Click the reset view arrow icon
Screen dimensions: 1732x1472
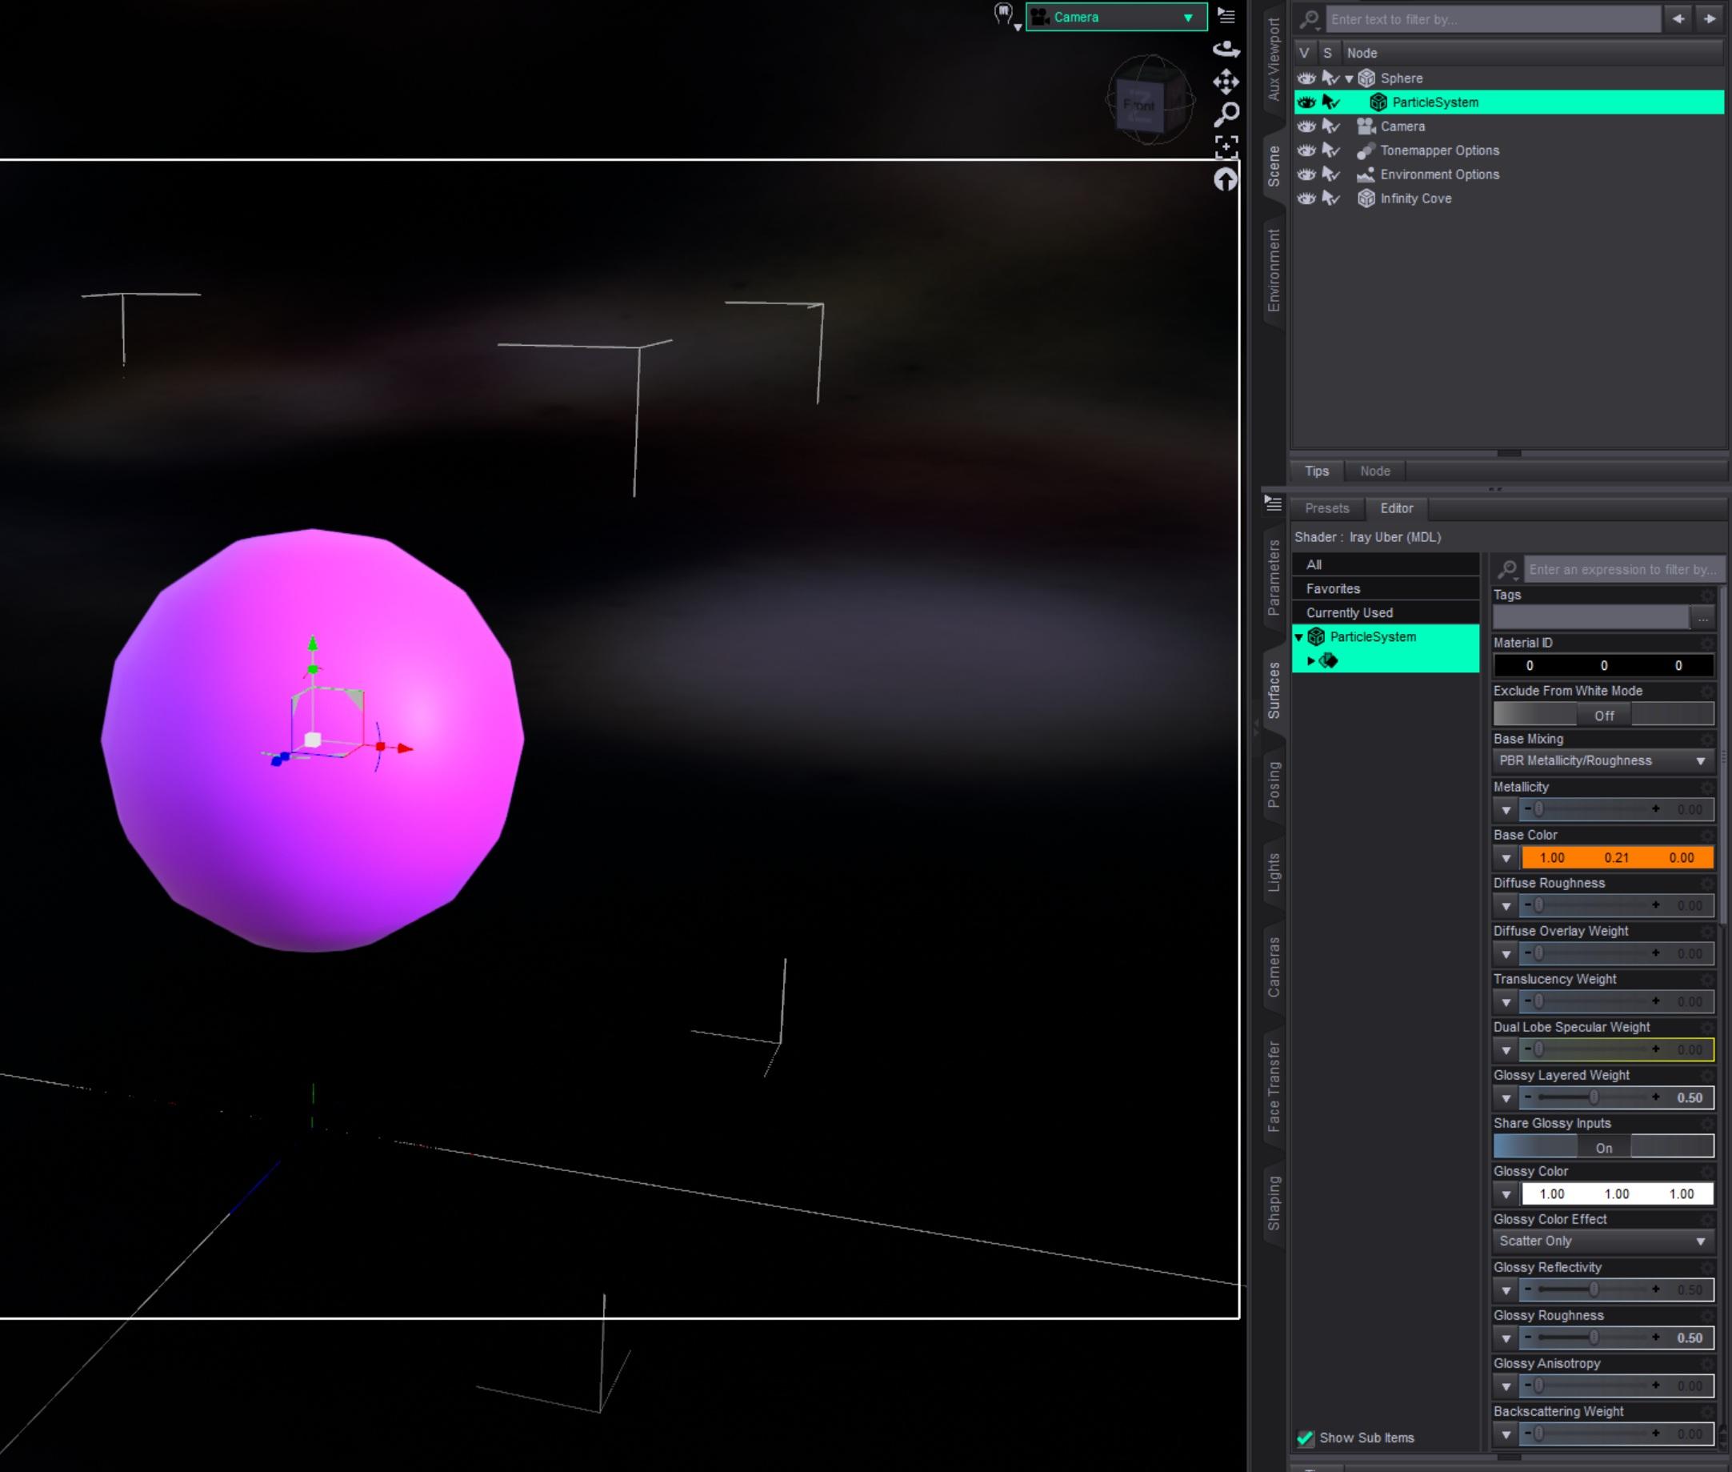(x=1225, y=178)
